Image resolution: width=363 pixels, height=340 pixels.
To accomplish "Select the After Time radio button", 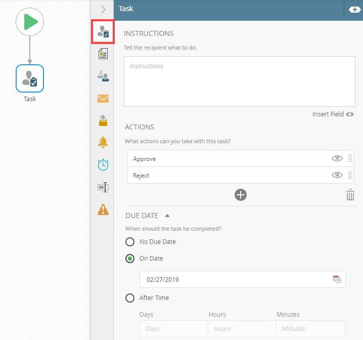I will click(130, 298).
